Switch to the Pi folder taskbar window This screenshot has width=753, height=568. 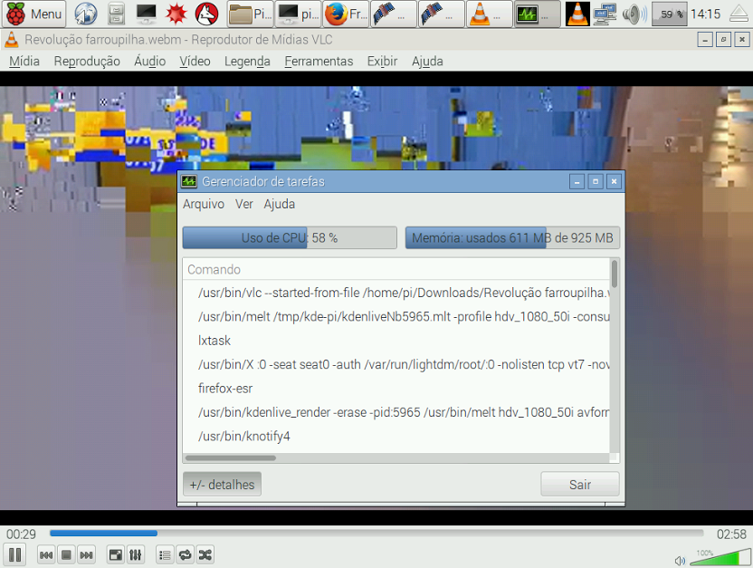coord(250,14)
